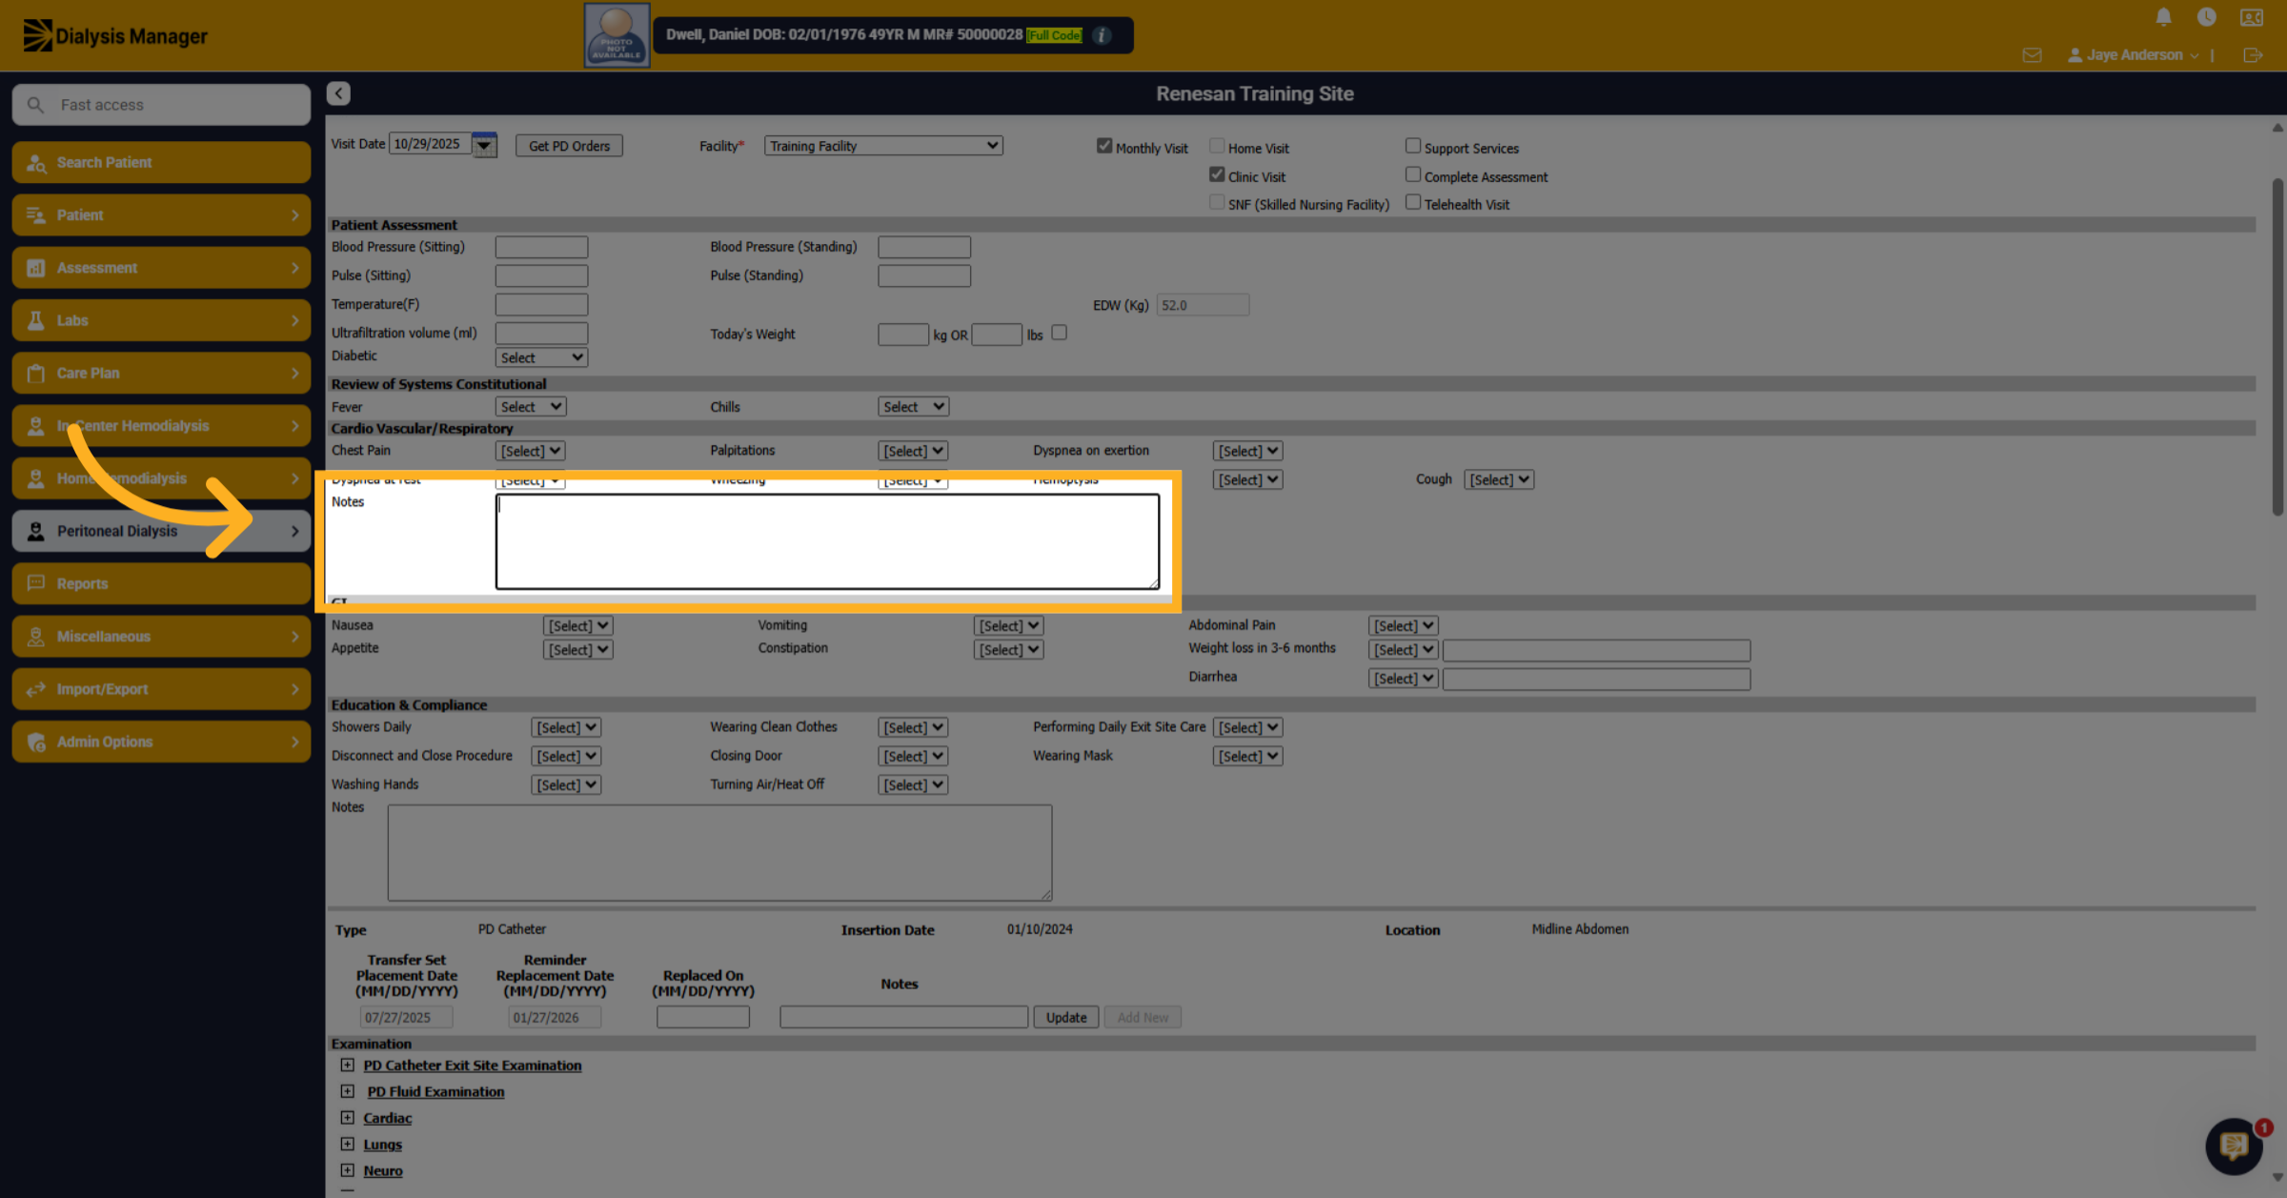Image resolution: width=2287 pixels, height=1198 pixels.
Task: Expand PD Catheter Exit Site Examination plus icon
Action: pos(348,1066)
